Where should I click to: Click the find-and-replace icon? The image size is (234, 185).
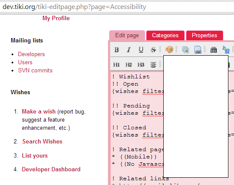[226, 50]
